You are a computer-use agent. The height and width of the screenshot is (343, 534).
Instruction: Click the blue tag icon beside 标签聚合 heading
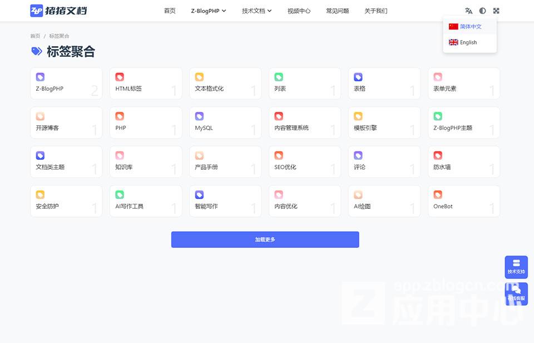point(36,51)
